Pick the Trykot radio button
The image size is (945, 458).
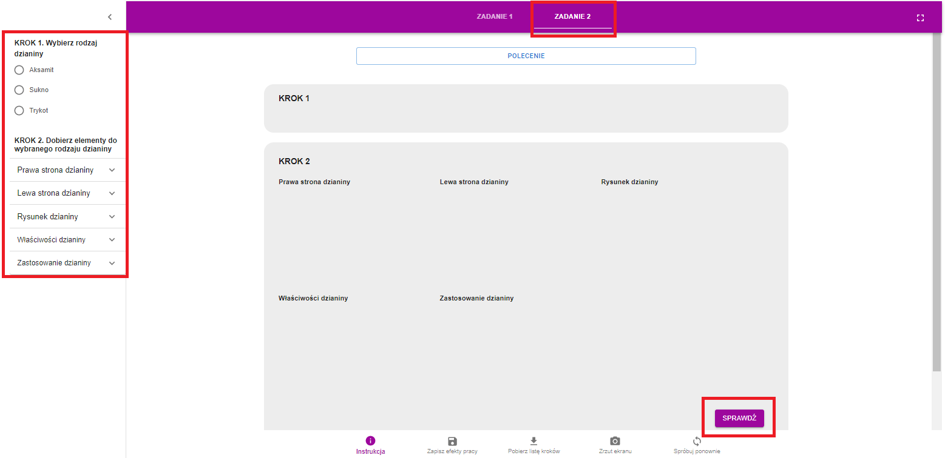pos(19,111)
